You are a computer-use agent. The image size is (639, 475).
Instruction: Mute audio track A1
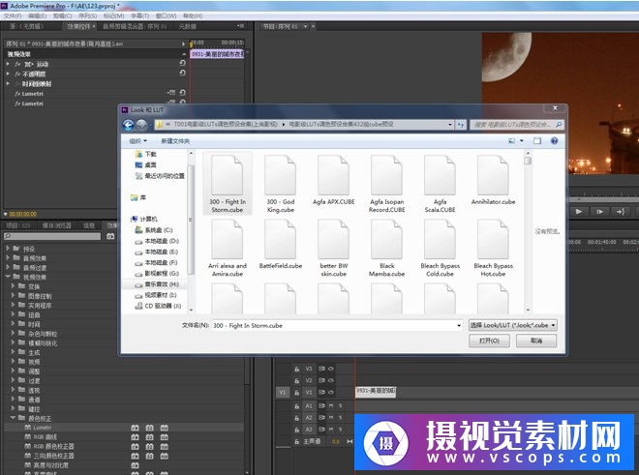coord(331,405)
